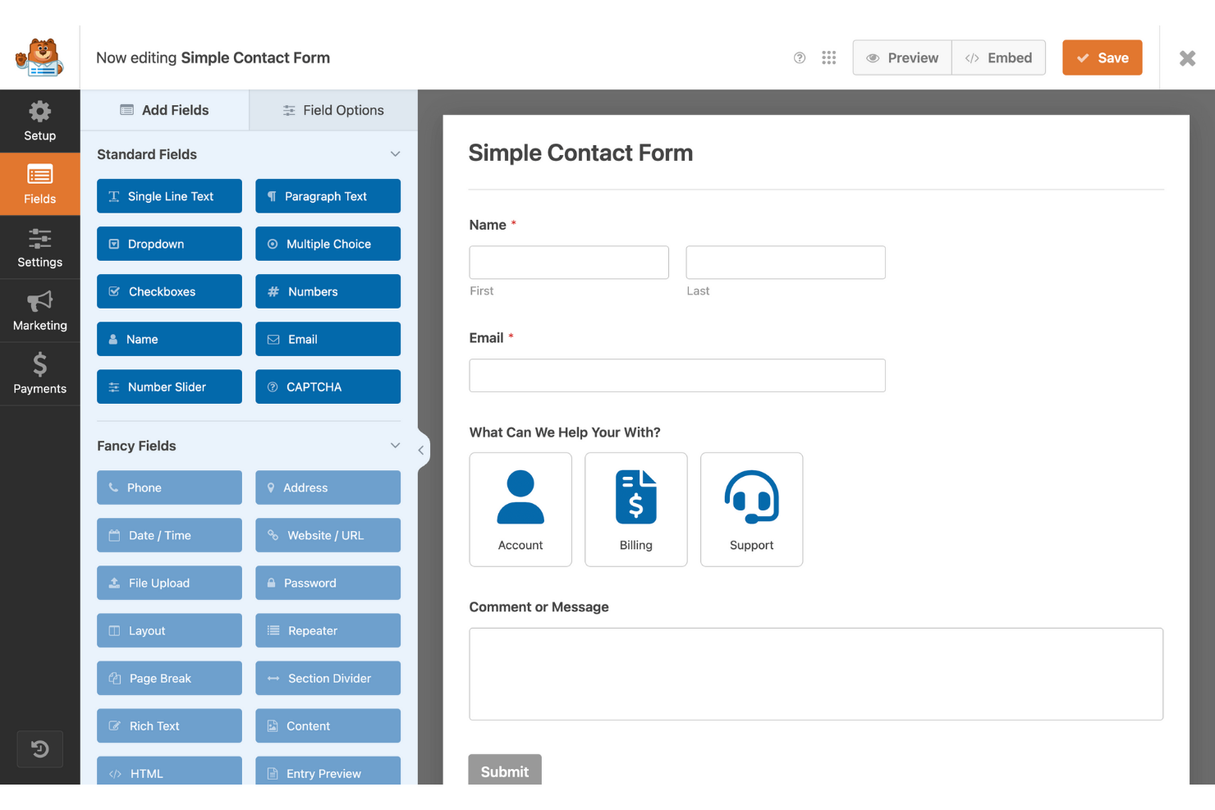Click the First name input field

pyautogui.click(x=568, y=262)
